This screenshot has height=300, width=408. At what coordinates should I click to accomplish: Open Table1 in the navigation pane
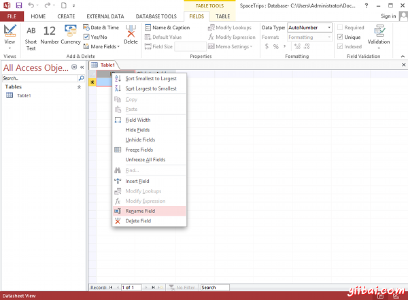pyautogui.click(x=24, y=96)
